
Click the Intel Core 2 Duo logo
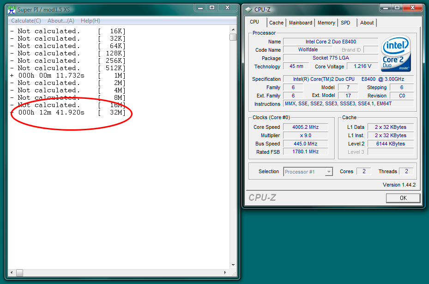click(396, 54)
